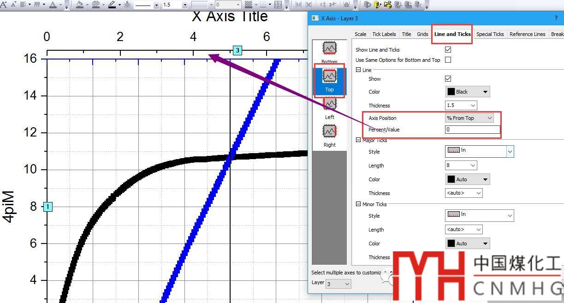
Task: Switch to the Scale tab
Action: tap(361, 34)
